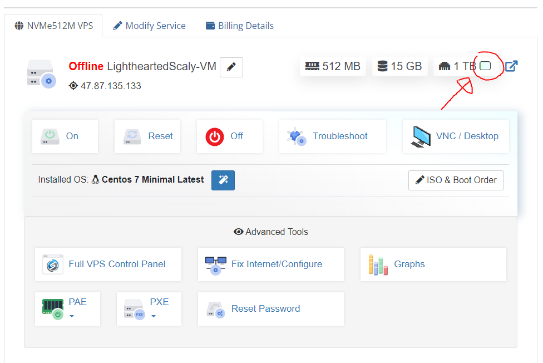Click the magic wand reinstall OS button
The width and height of the screenshot is (543, 363).
[223, 180]
